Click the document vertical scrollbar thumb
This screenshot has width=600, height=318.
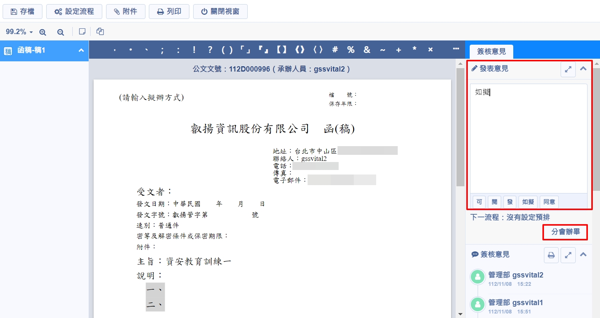coord(460,127)
